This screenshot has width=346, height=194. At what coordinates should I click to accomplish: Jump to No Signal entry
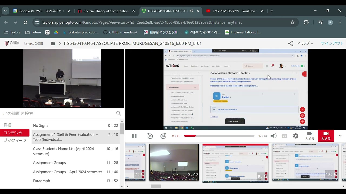point(75,126)
